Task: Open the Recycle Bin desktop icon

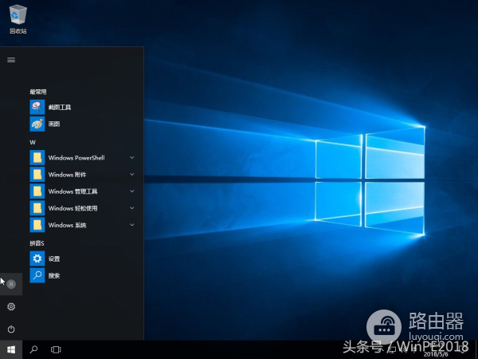Action: click(x=18, y=19)
